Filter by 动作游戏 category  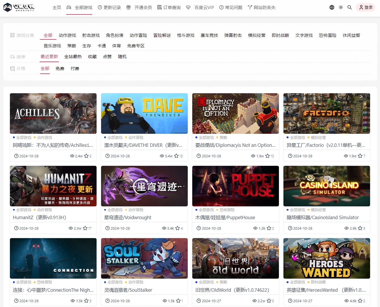pos(67,35)
